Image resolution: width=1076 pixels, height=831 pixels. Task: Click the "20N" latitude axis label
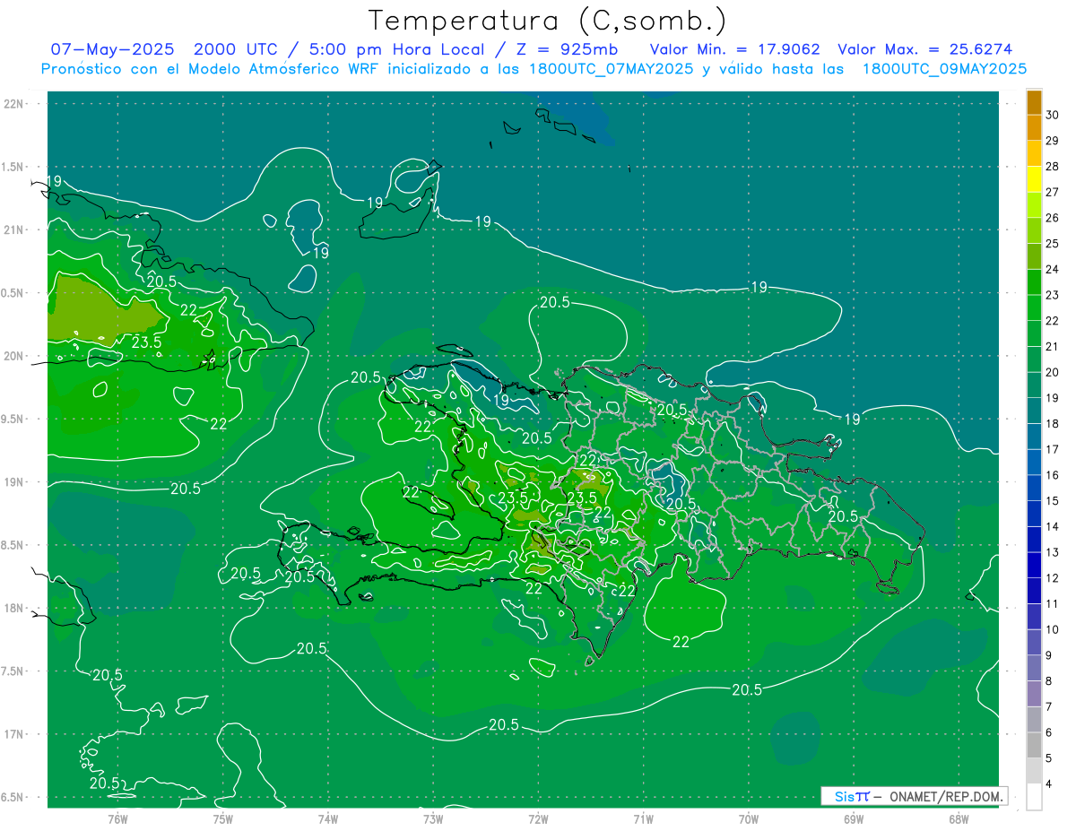14,356
